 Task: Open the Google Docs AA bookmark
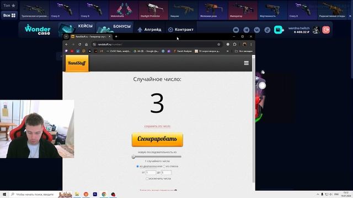[x=146, y=51]
